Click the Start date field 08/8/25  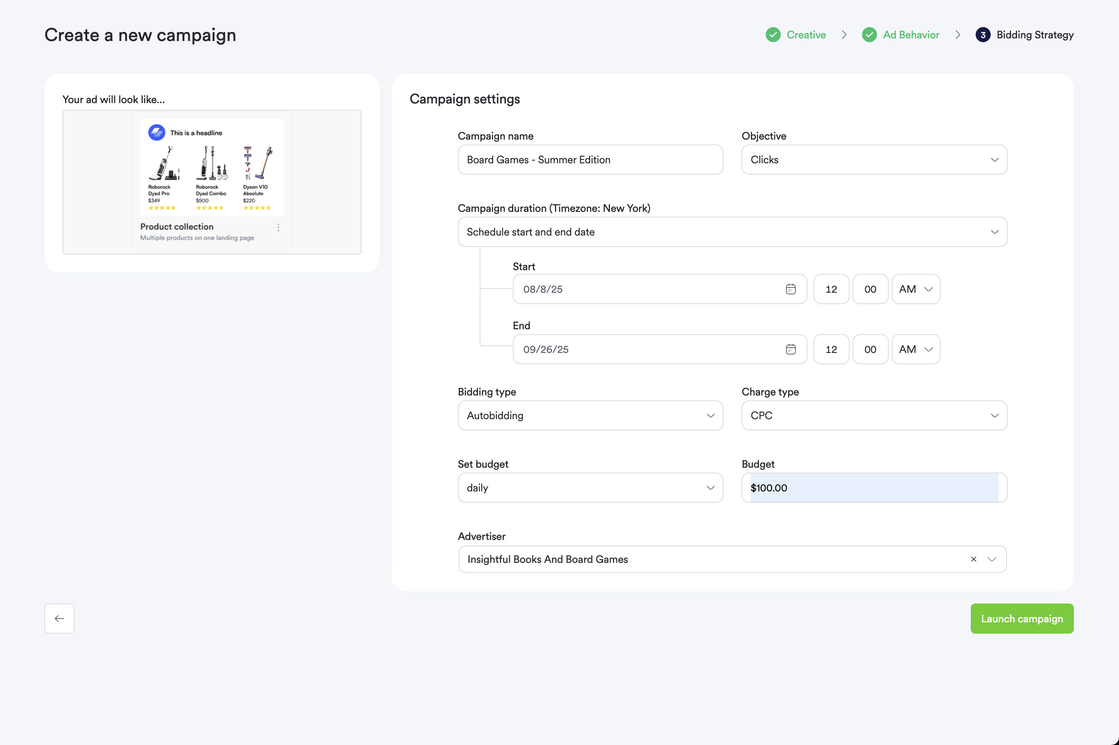660,289
